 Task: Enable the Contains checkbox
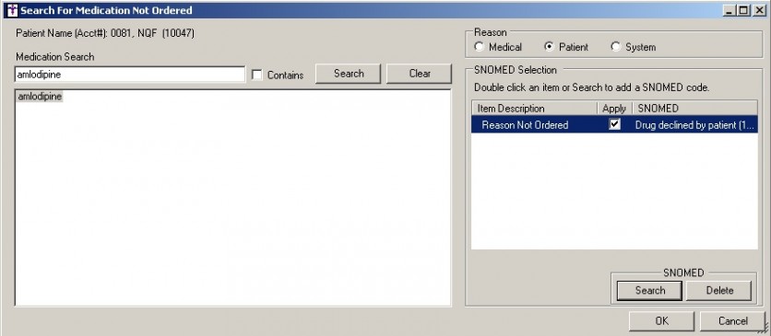[256, 75]
